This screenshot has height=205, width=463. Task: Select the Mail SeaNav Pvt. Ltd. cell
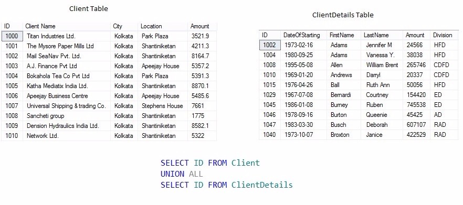coord(67,56)
